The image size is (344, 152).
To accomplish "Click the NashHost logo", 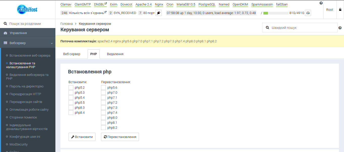I will (28, 10).
